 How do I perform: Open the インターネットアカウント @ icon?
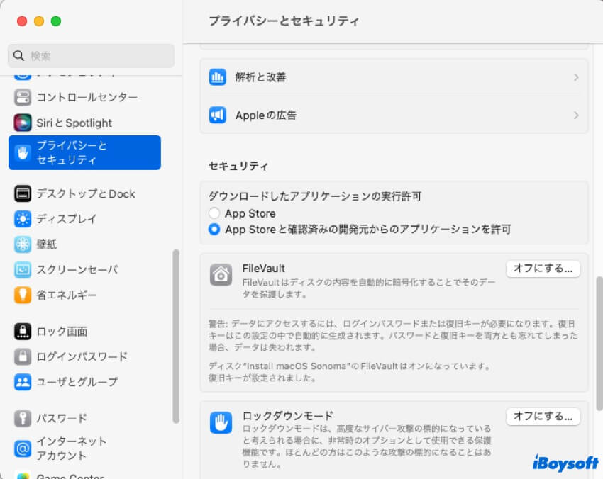coord(23,449)
